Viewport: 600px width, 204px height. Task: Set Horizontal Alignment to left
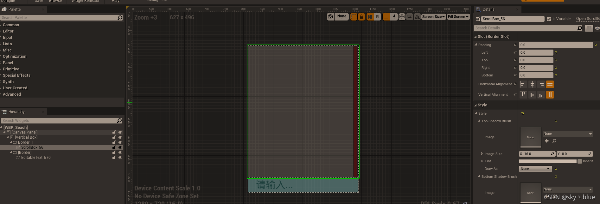[x=523, y=84]
